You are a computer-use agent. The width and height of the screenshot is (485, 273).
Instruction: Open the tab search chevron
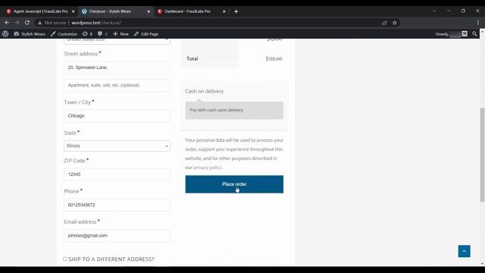coord(434,11)
